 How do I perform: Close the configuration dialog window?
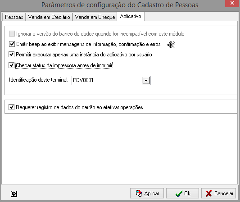click(232, 3)
